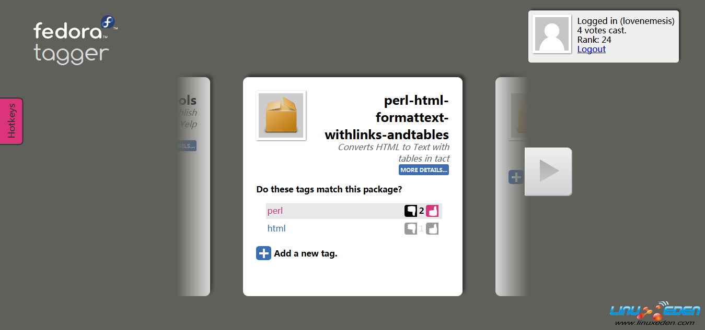Open the Hotkeys side tab
This screenshot has height=330, width=705.
pyautogui.click(x=11, y=121)
